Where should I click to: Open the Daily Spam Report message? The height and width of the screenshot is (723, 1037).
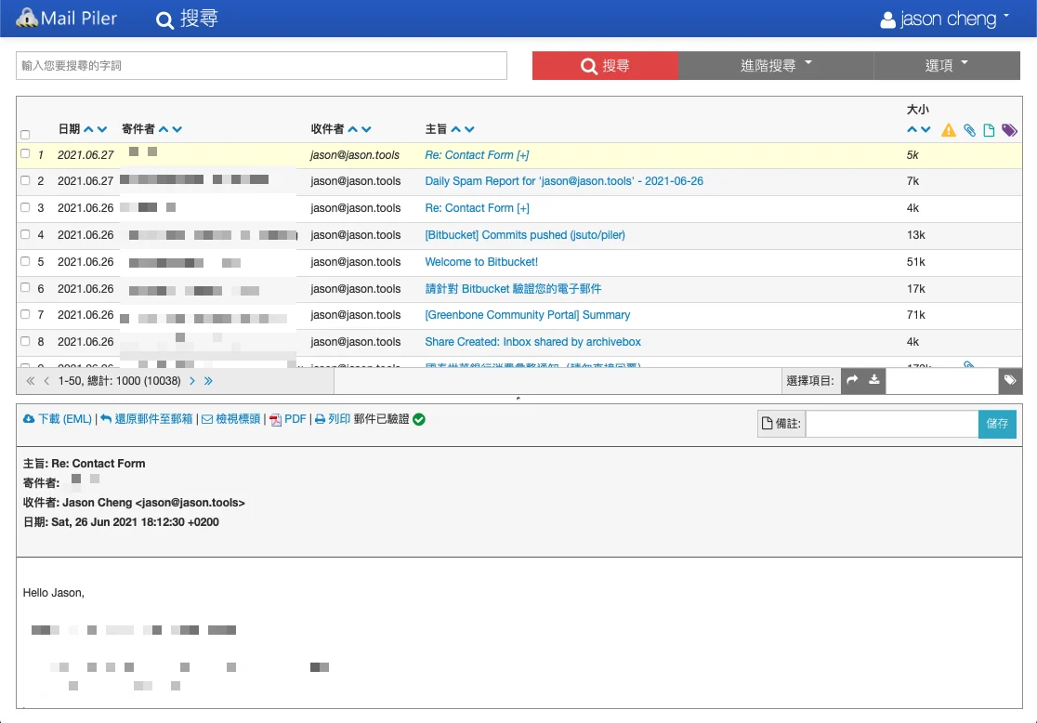(x=564, y=181)
